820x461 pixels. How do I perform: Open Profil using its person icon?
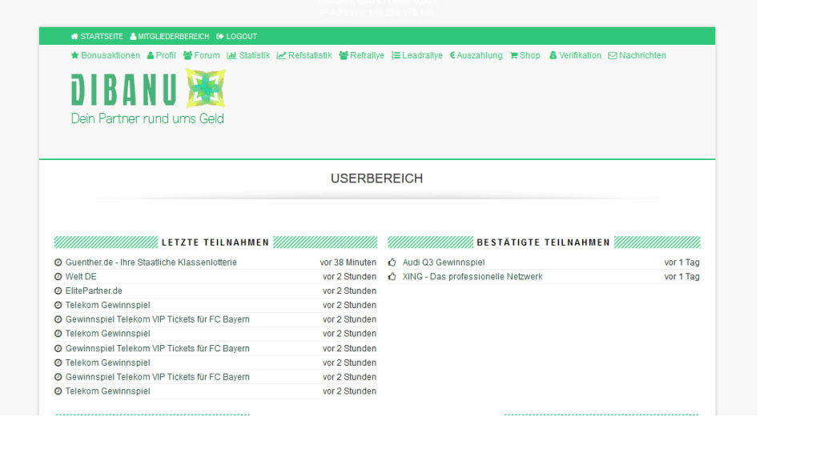pyautogui.click(x=151, y=55)
